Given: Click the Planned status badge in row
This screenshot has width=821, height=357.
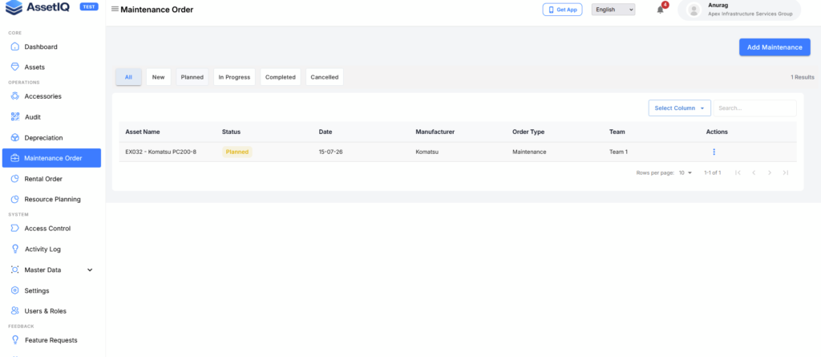Looking at the screenshot, I should [237, 152].
